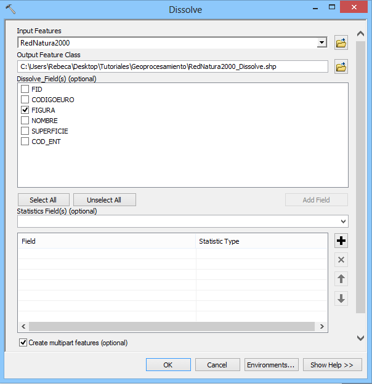
Task: Open the Environments settings
Action: point(272,365)
